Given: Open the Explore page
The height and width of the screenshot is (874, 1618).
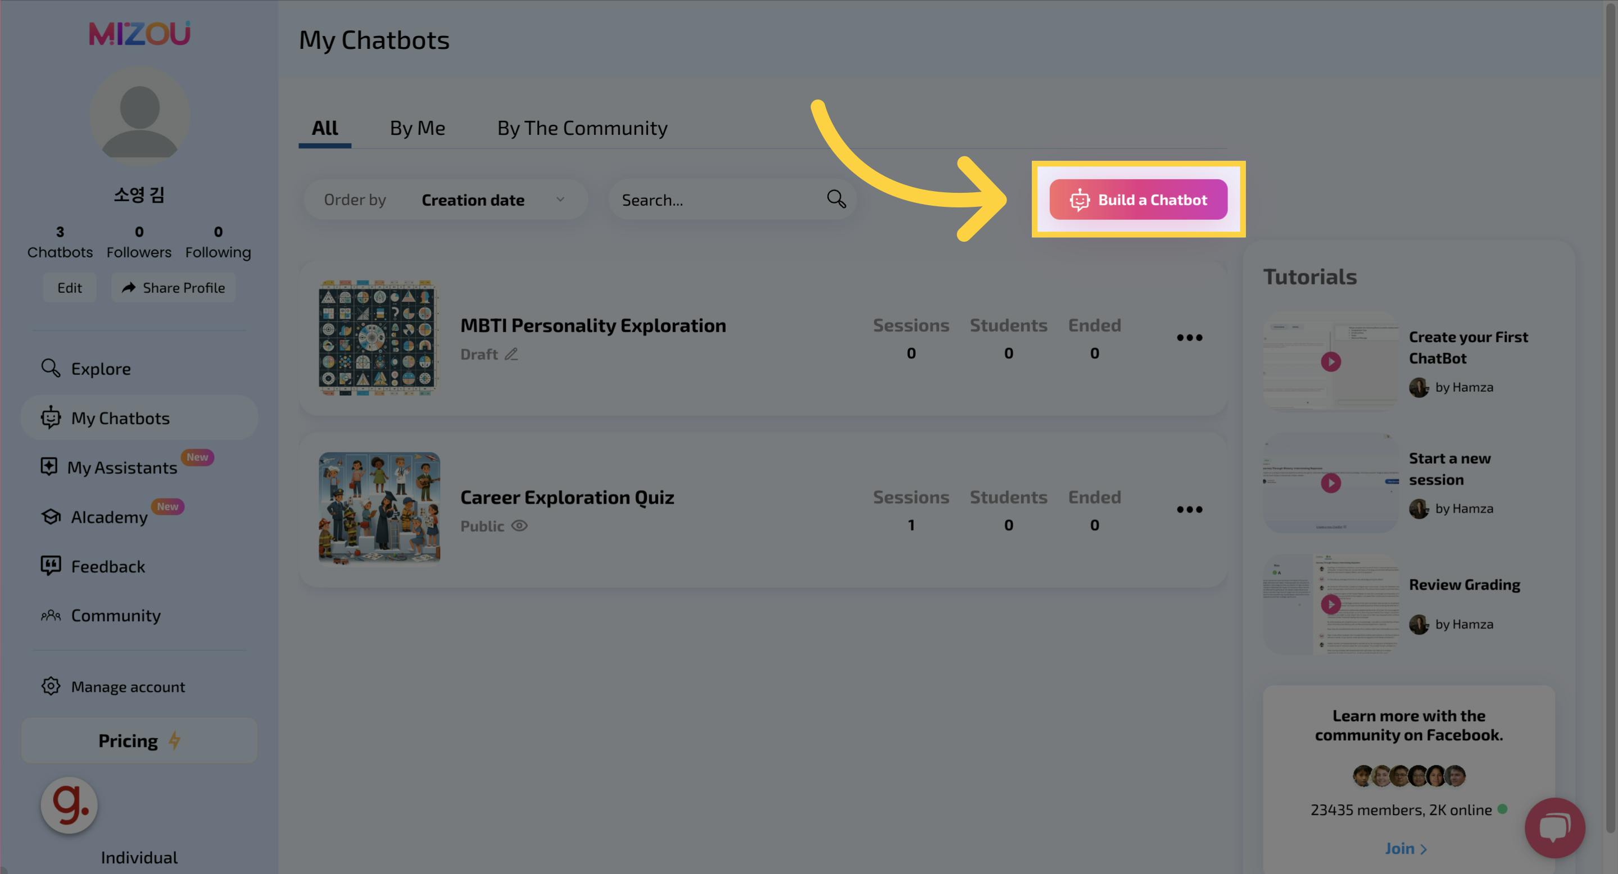Looking at the screenshot, I should tap(101, 369).
